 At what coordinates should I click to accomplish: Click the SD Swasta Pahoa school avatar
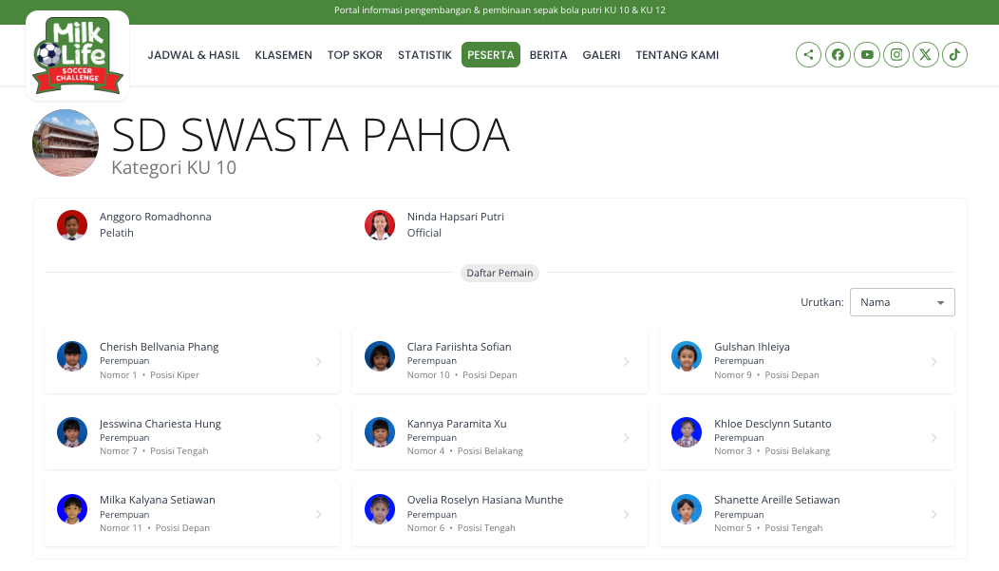point(66,143)
